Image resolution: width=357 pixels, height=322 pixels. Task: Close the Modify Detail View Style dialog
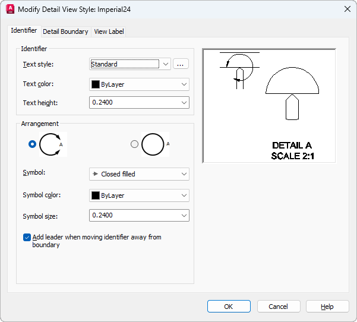coord(347,9)
